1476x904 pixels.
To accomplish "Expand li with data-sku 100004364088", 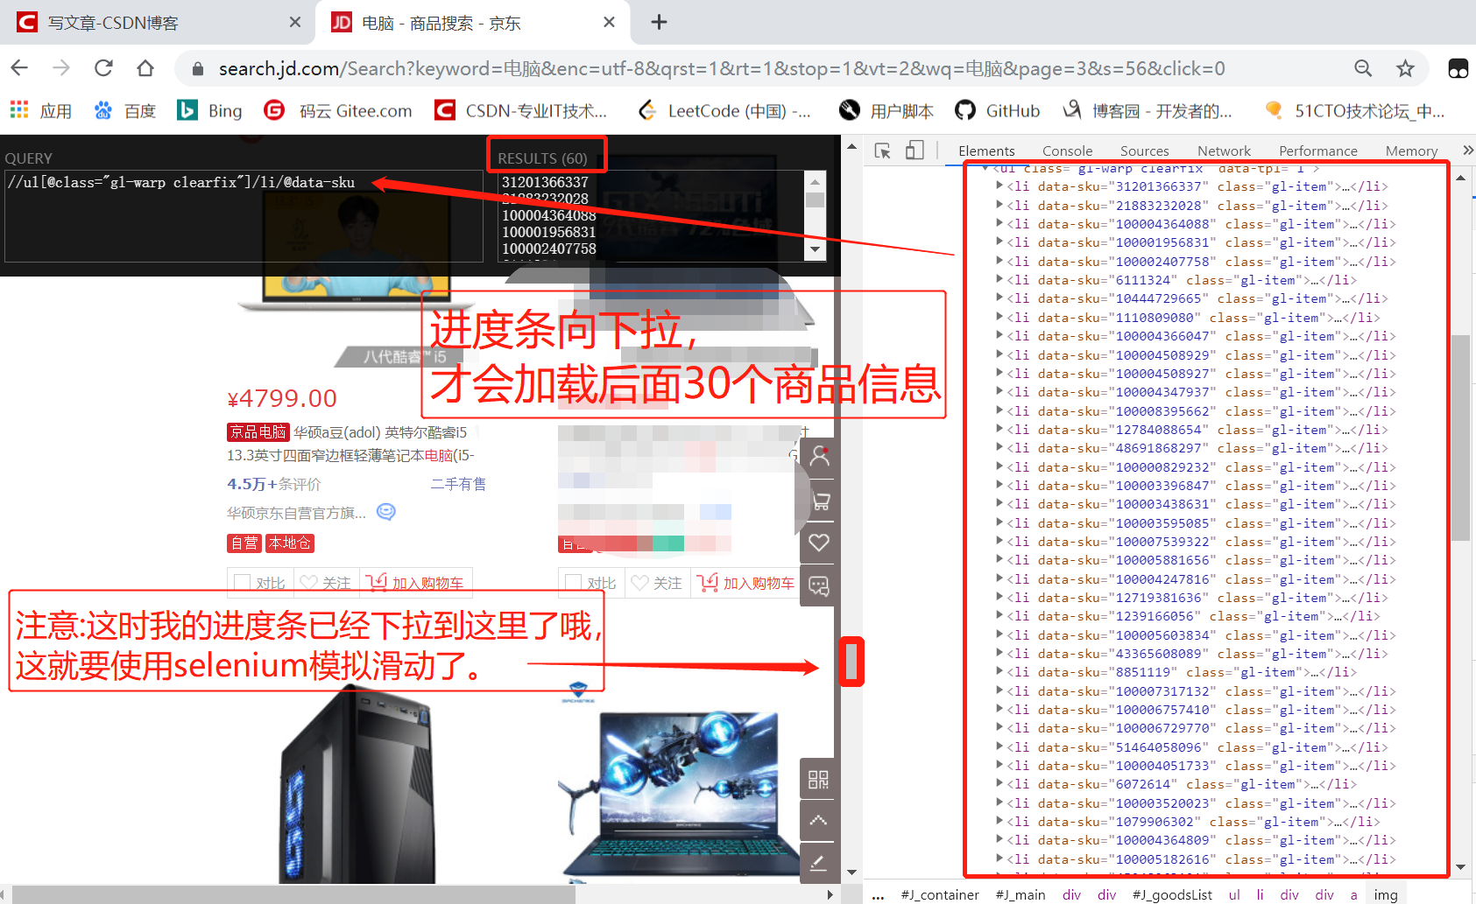I will tap(999, 223).
